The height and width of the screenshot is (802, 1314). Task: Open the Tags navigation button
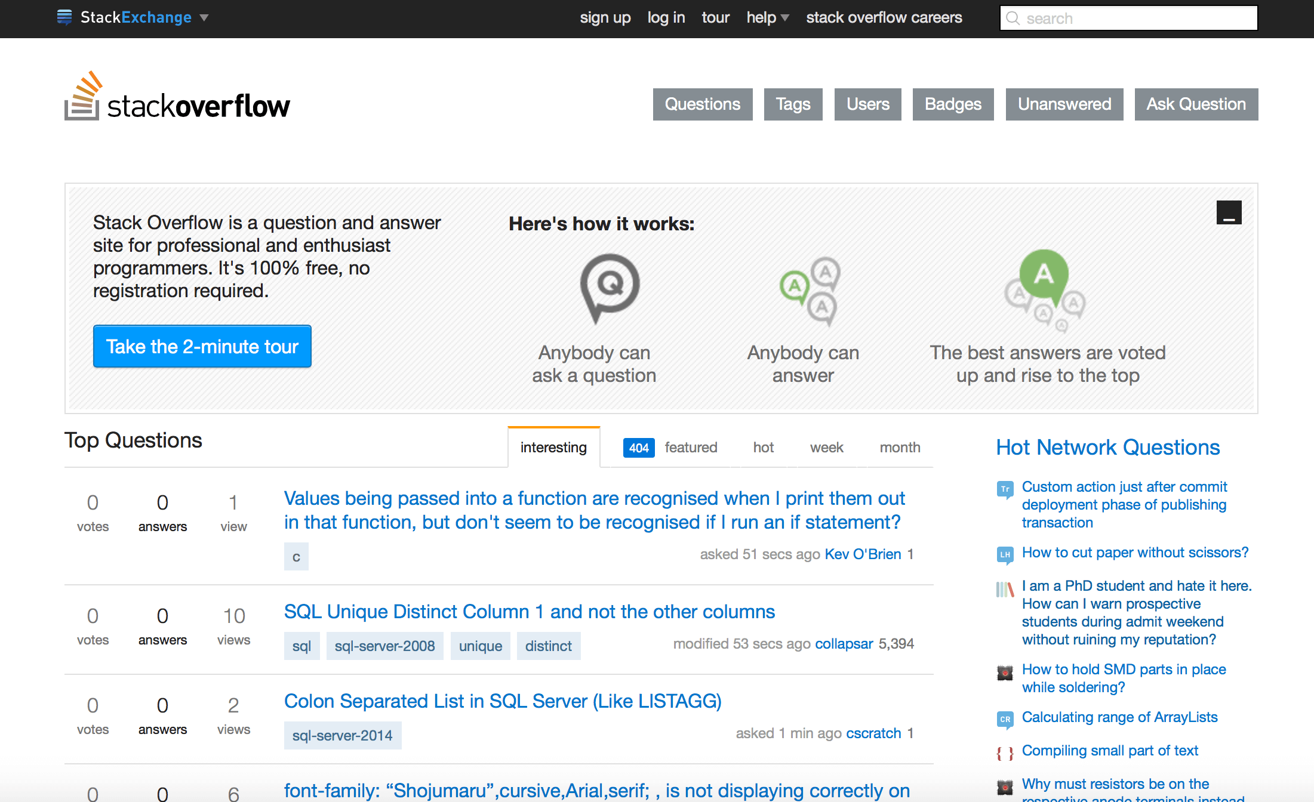click(x=793, y=104)
